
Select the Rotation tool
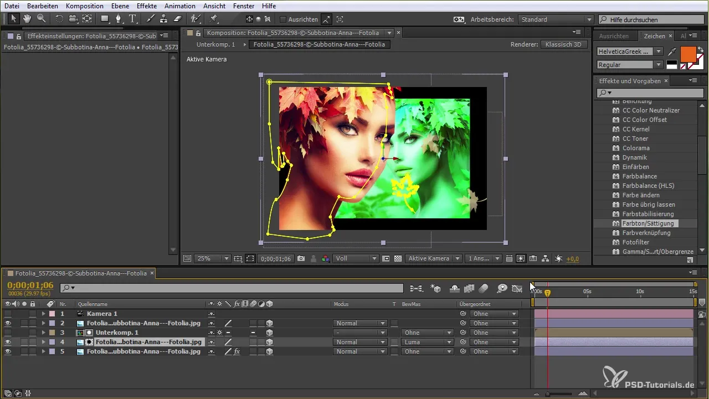[59, 18]
